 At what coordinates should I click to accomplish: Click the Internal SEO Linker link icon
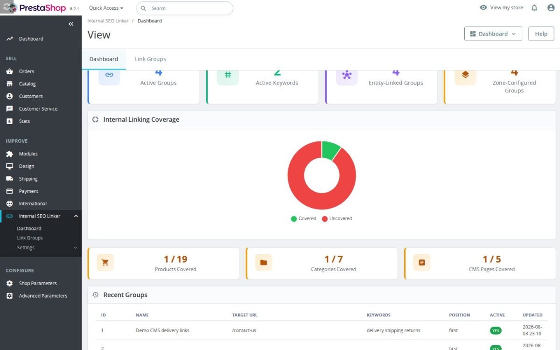click(x=9, y=216)
